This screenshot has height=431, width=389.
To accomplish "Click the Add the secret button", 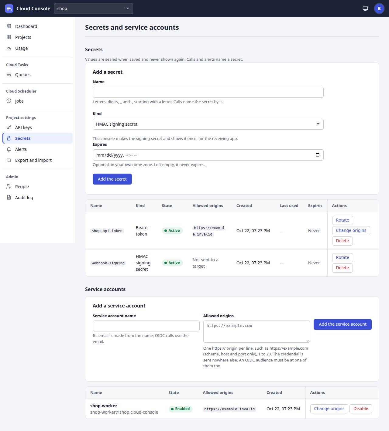I will [112, 179].
